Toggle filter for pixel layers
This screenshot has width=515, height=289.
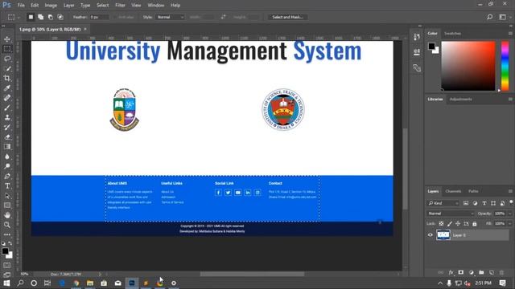pyautogui.click(x=466, y=203)
